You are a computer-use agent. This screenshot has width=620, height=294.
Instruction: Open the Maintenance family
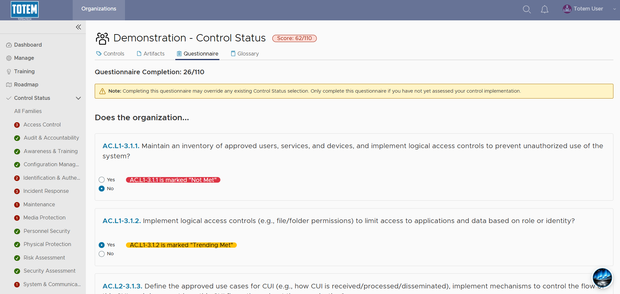(39, 204)
